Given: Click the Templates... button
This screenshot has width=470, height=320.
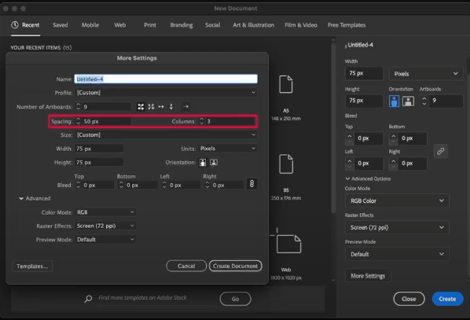Looking at the screenshot, I should 32,267.
